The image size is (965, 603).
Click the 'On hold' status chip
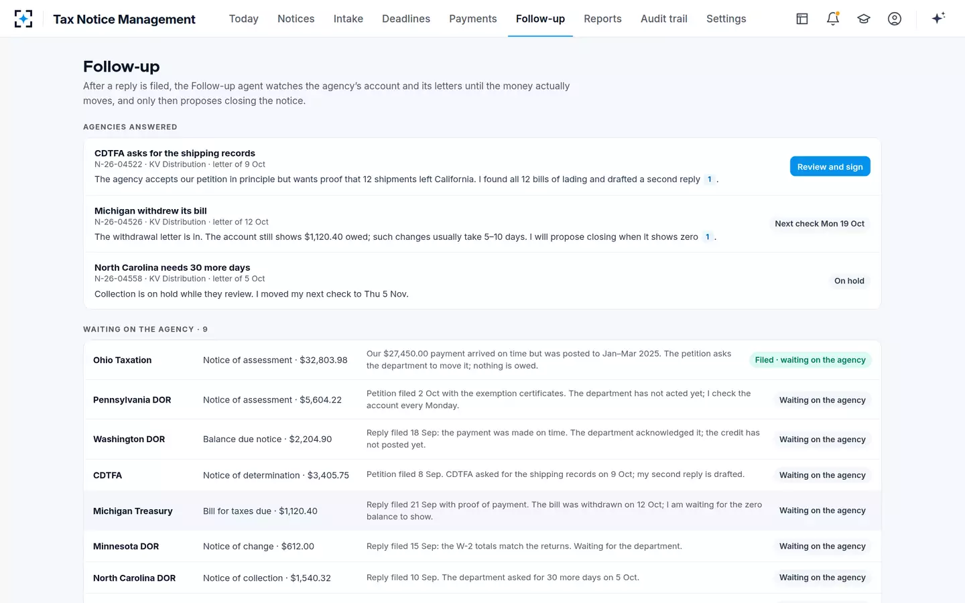click(x=849, y=281)
